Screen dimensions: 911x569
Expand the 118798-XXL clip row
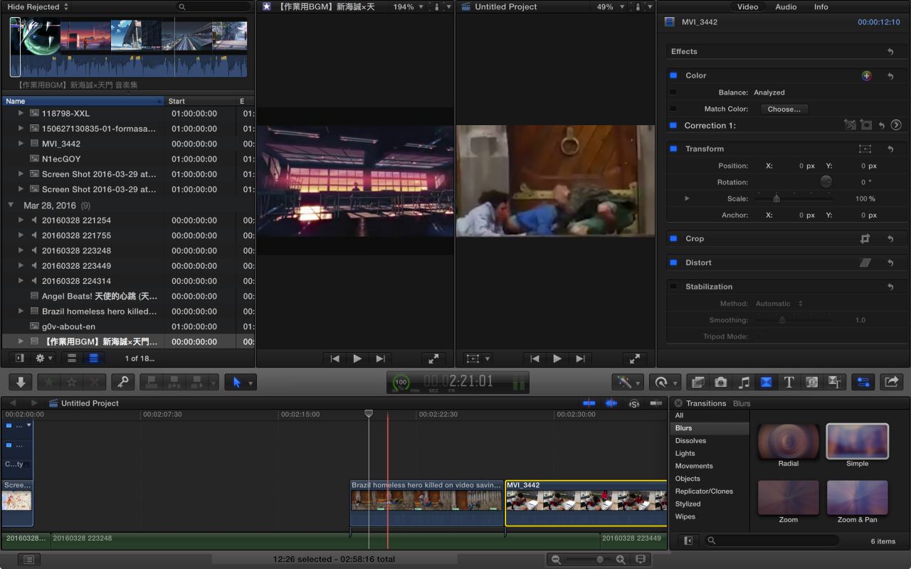21,113
